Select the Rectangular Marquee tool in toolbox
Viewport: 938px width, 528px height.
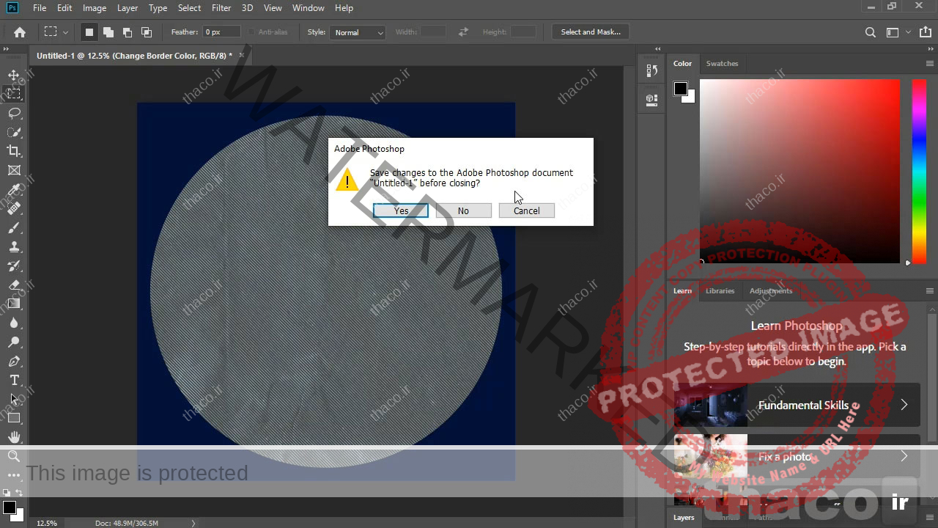[x=14, y=94]
